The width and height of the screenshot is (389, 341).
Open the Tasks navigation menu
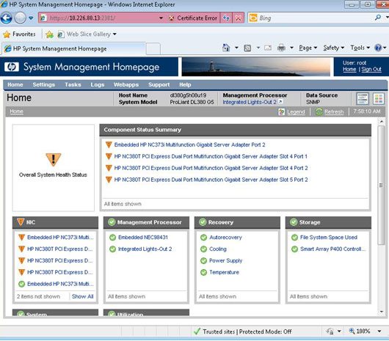click(73, 85)
